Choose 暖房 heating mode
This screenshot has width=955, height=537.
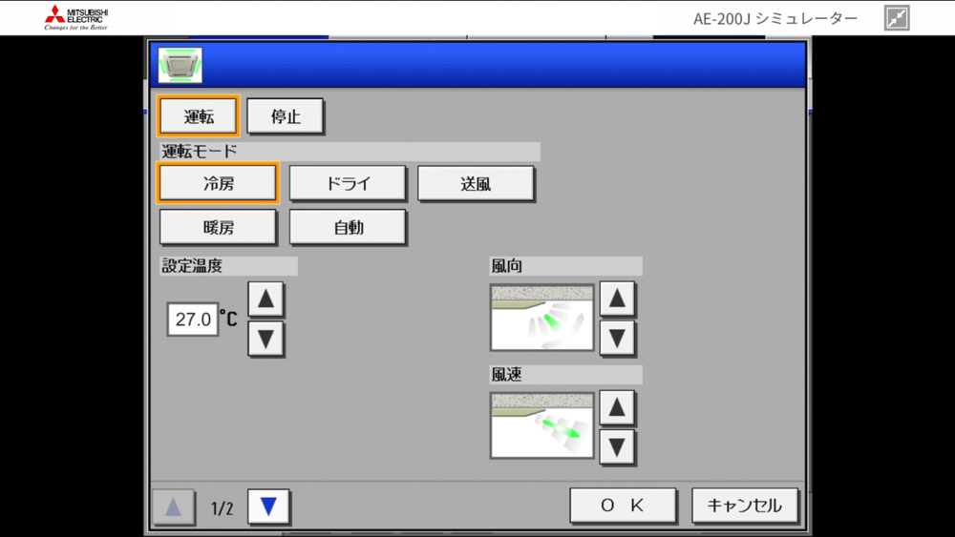[x=218, y=227]
